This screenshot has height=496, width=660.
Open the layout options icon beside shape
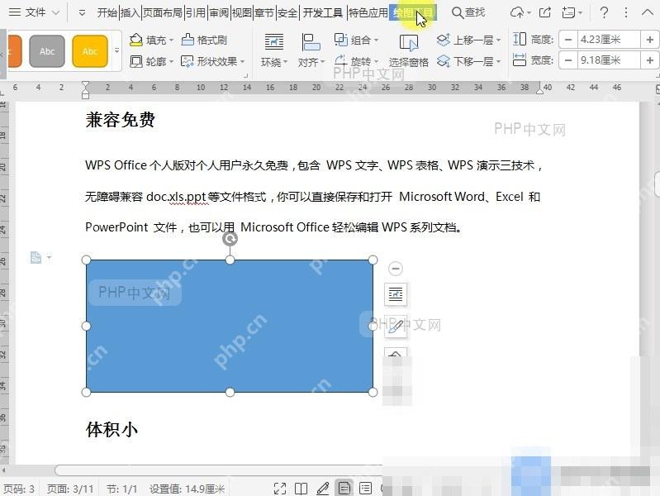tap(396, 294)
